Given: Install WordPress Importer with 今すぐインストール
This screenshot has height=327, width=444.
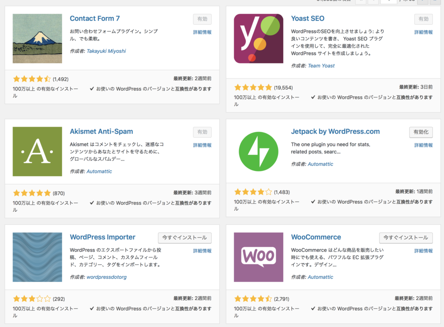Looking at the screenshot, I should (185, 238).
